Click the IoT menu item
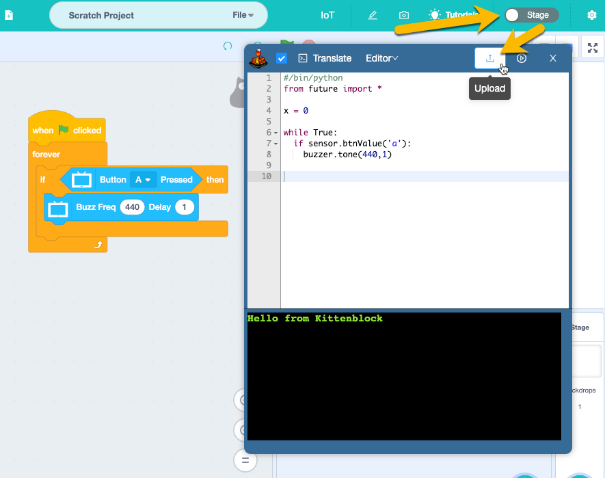The width and height of the screenshot is (605, 478). click(x=327, y=14)
